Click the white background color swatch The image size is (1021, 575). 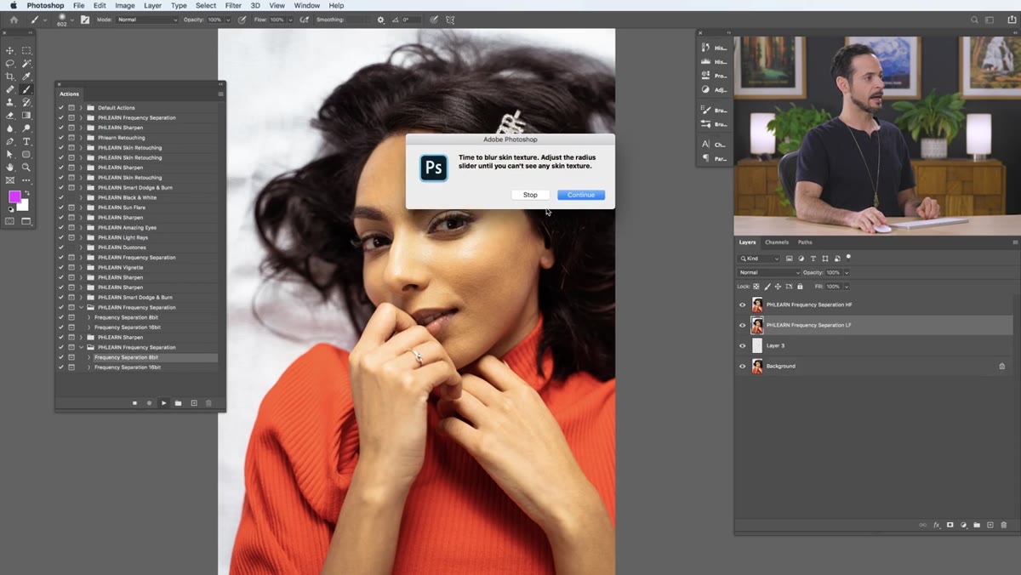[x=24, y=206]
